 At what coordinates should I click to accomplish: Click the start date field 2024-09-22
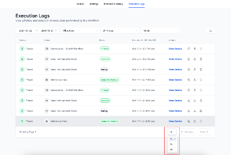[x=26, y=31]
